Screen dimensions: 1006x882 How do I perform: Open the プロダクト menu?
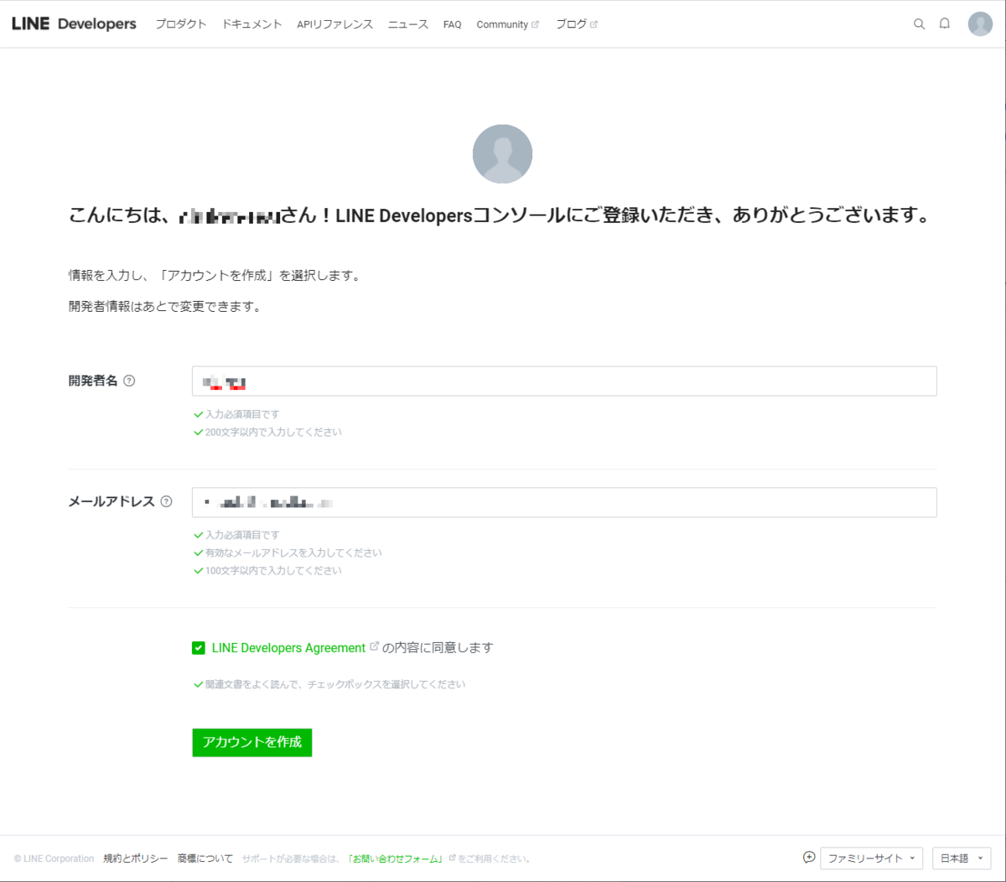(x=180, y=24)
